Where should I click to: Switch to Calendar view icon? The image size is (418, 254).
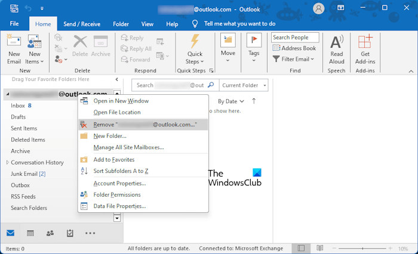30,233
